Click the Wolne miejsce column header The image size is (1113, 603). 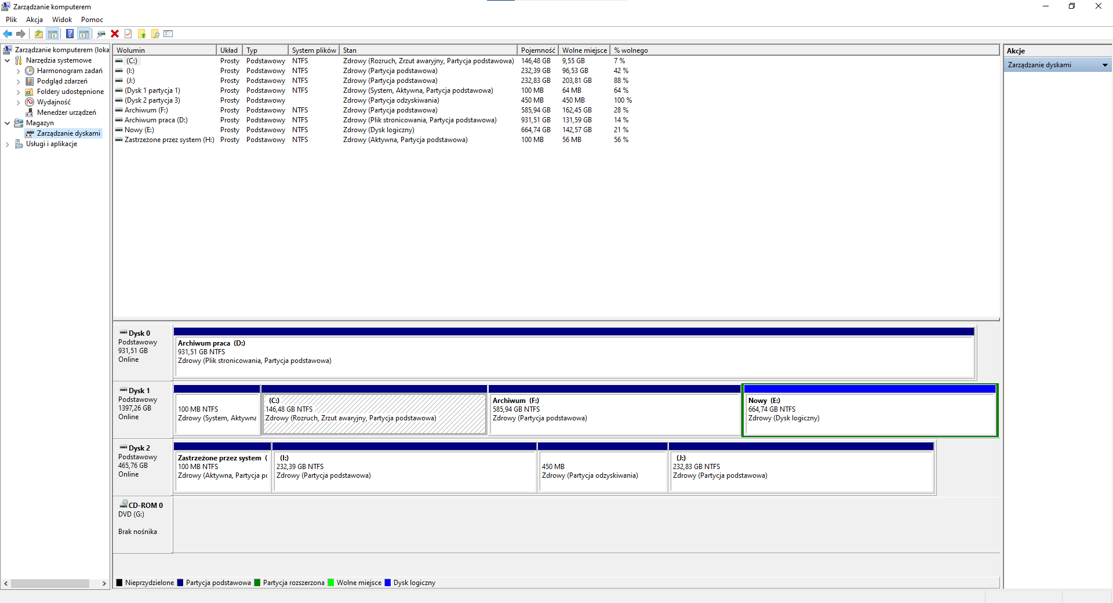tap(584, 50)
